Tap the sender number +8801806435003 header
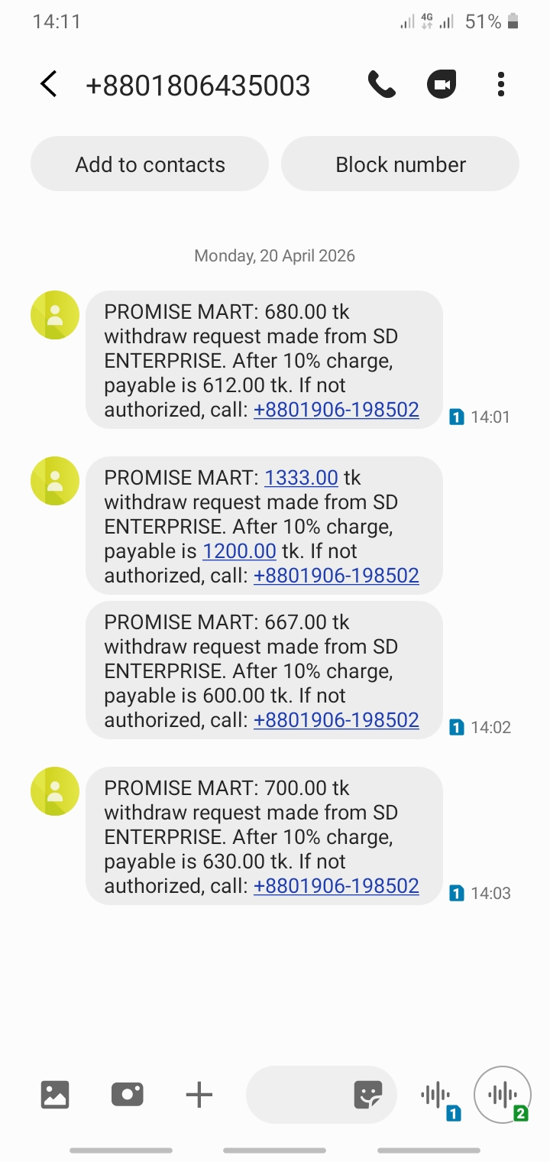 pyautogui.click(x=198, y=85)
